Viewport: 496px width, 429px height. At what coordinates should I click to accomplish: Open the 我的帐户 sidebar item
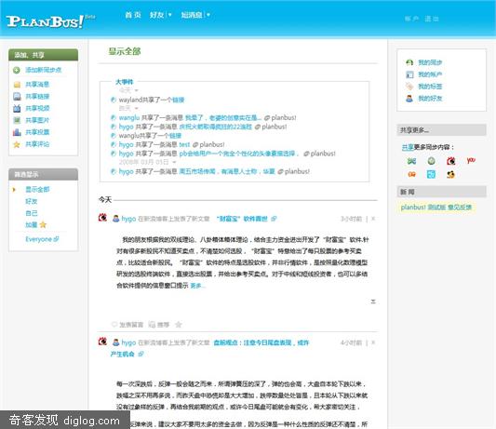click(430, 74)
